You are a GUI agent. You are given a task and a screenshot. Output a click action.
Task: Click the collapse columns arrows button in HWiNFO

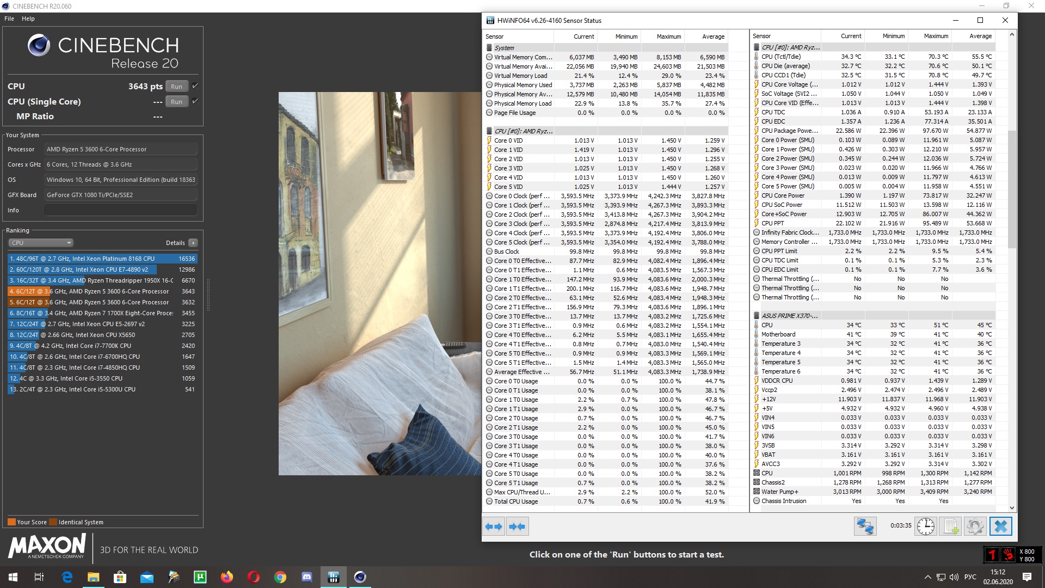point(517,526)
